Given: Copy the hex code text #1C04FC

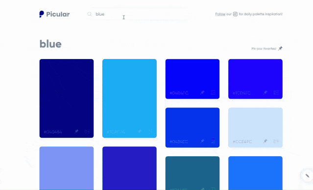Looking at the screenshot, I should pos(242,93).
